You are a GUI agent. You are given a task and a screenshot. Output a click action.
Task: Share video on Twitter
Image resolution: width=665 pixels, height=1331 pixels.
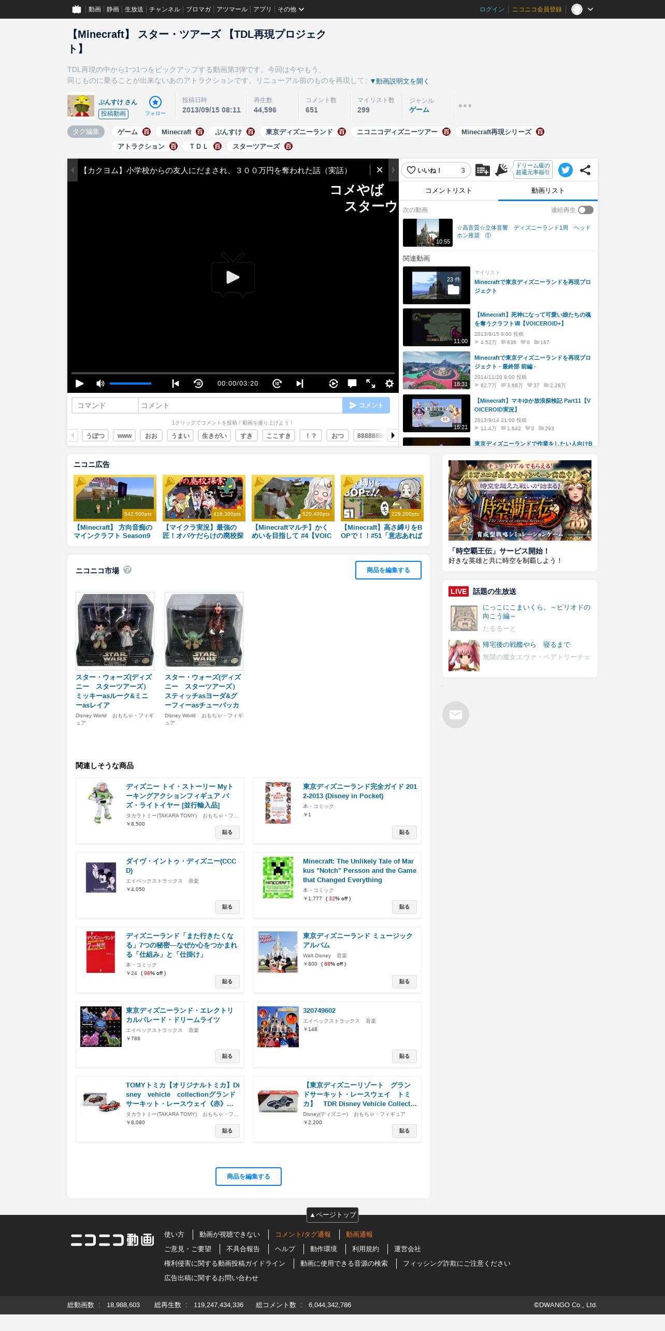[x=566, y=170]
